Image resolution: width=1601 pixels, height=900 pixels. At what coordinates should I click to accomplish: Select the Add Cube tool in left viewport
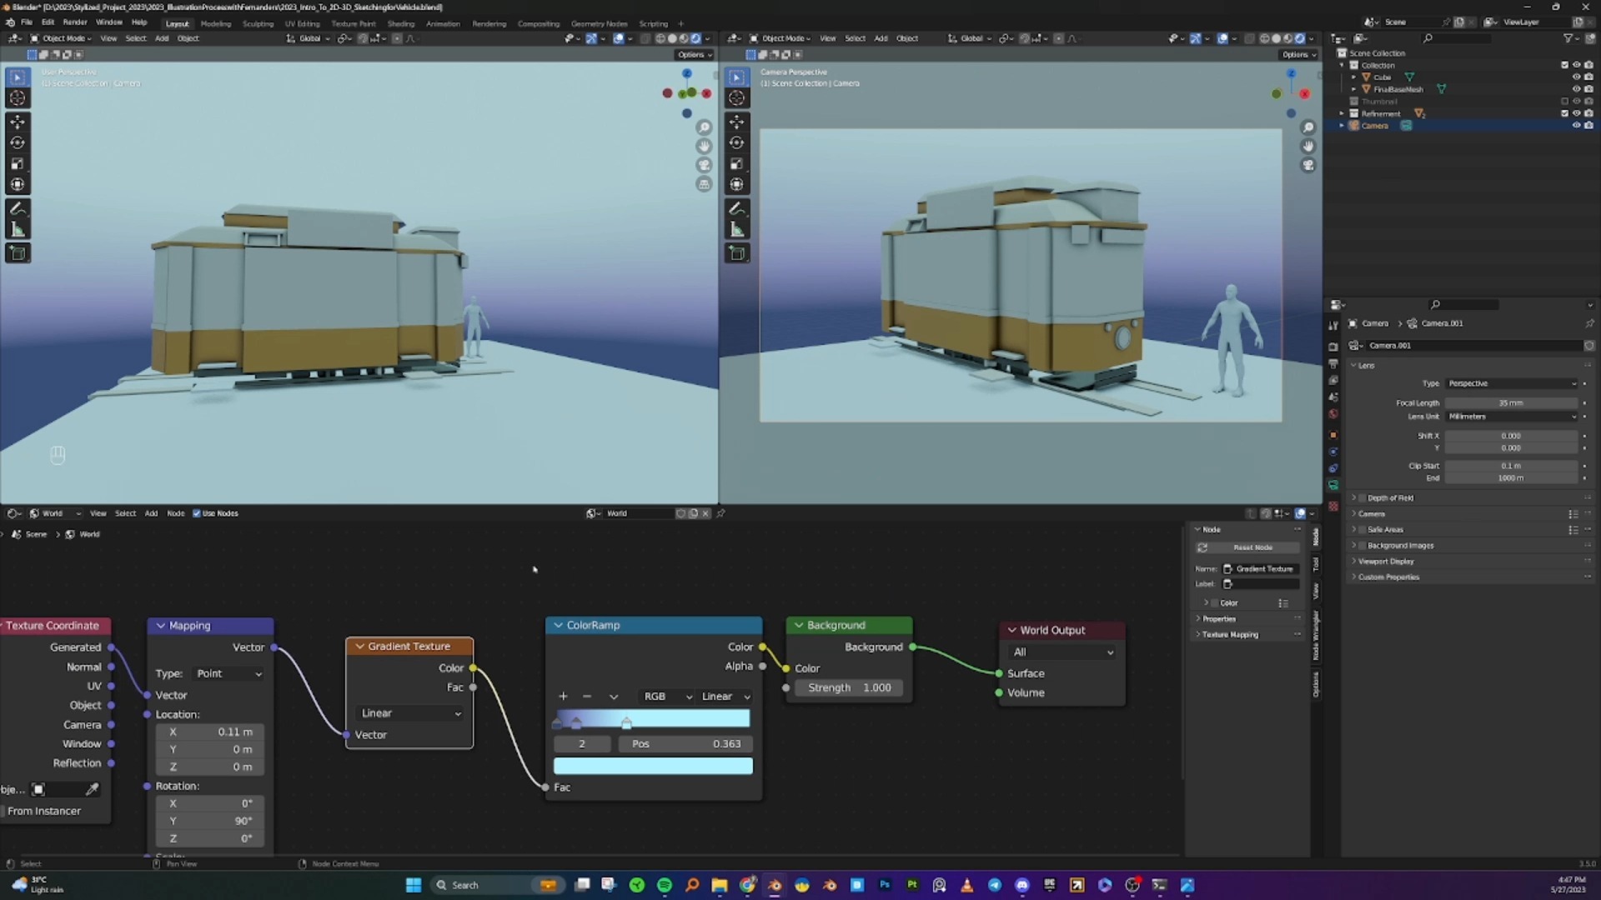point(18,253)
